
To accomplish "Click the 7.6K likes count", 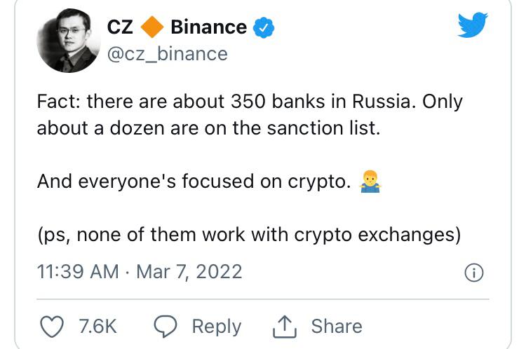I will point(97,326).
